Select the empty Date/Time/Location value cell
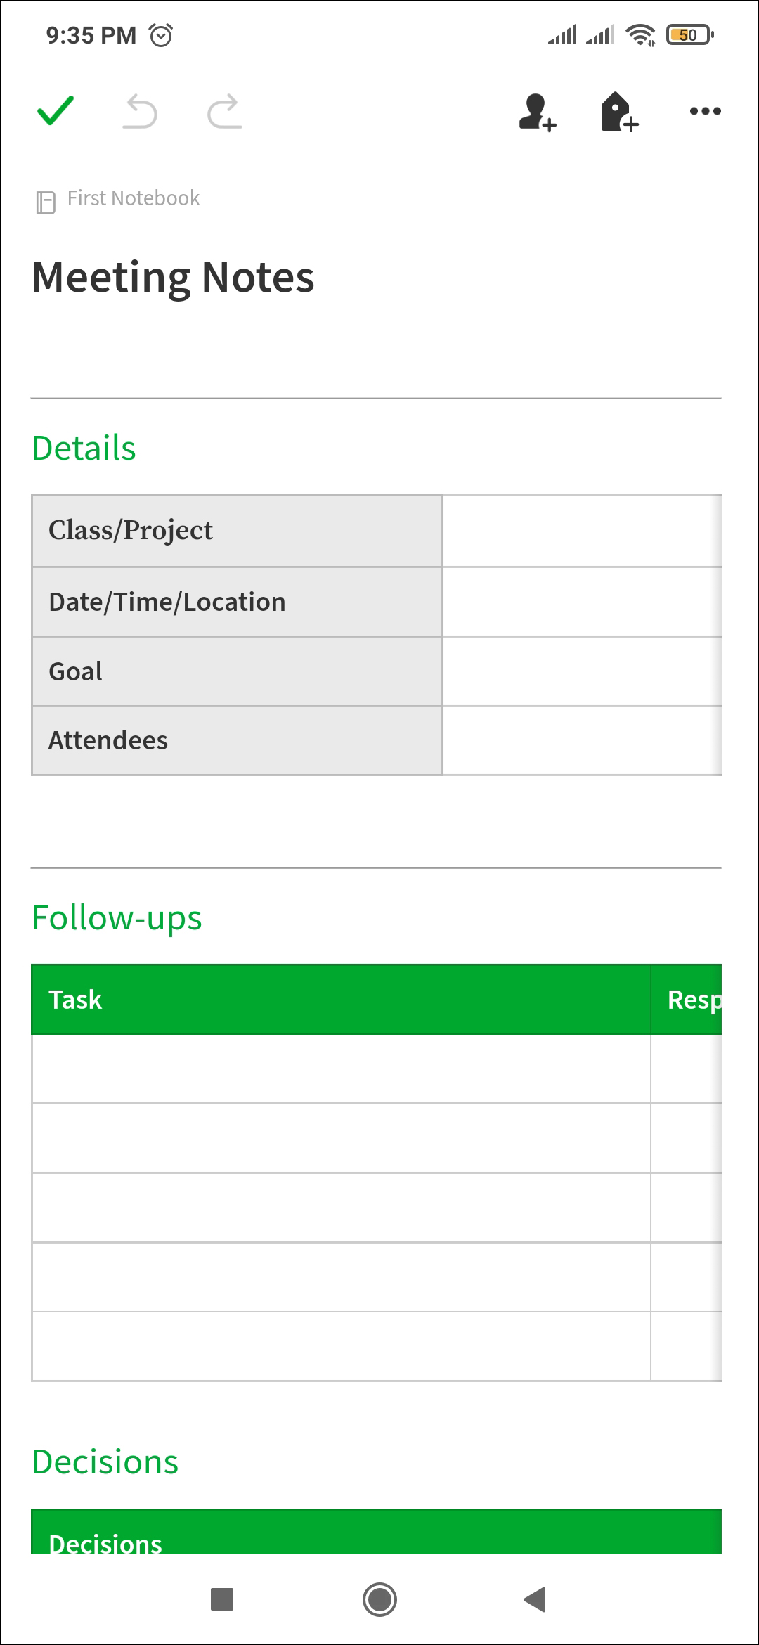 [x=582, y=602]
